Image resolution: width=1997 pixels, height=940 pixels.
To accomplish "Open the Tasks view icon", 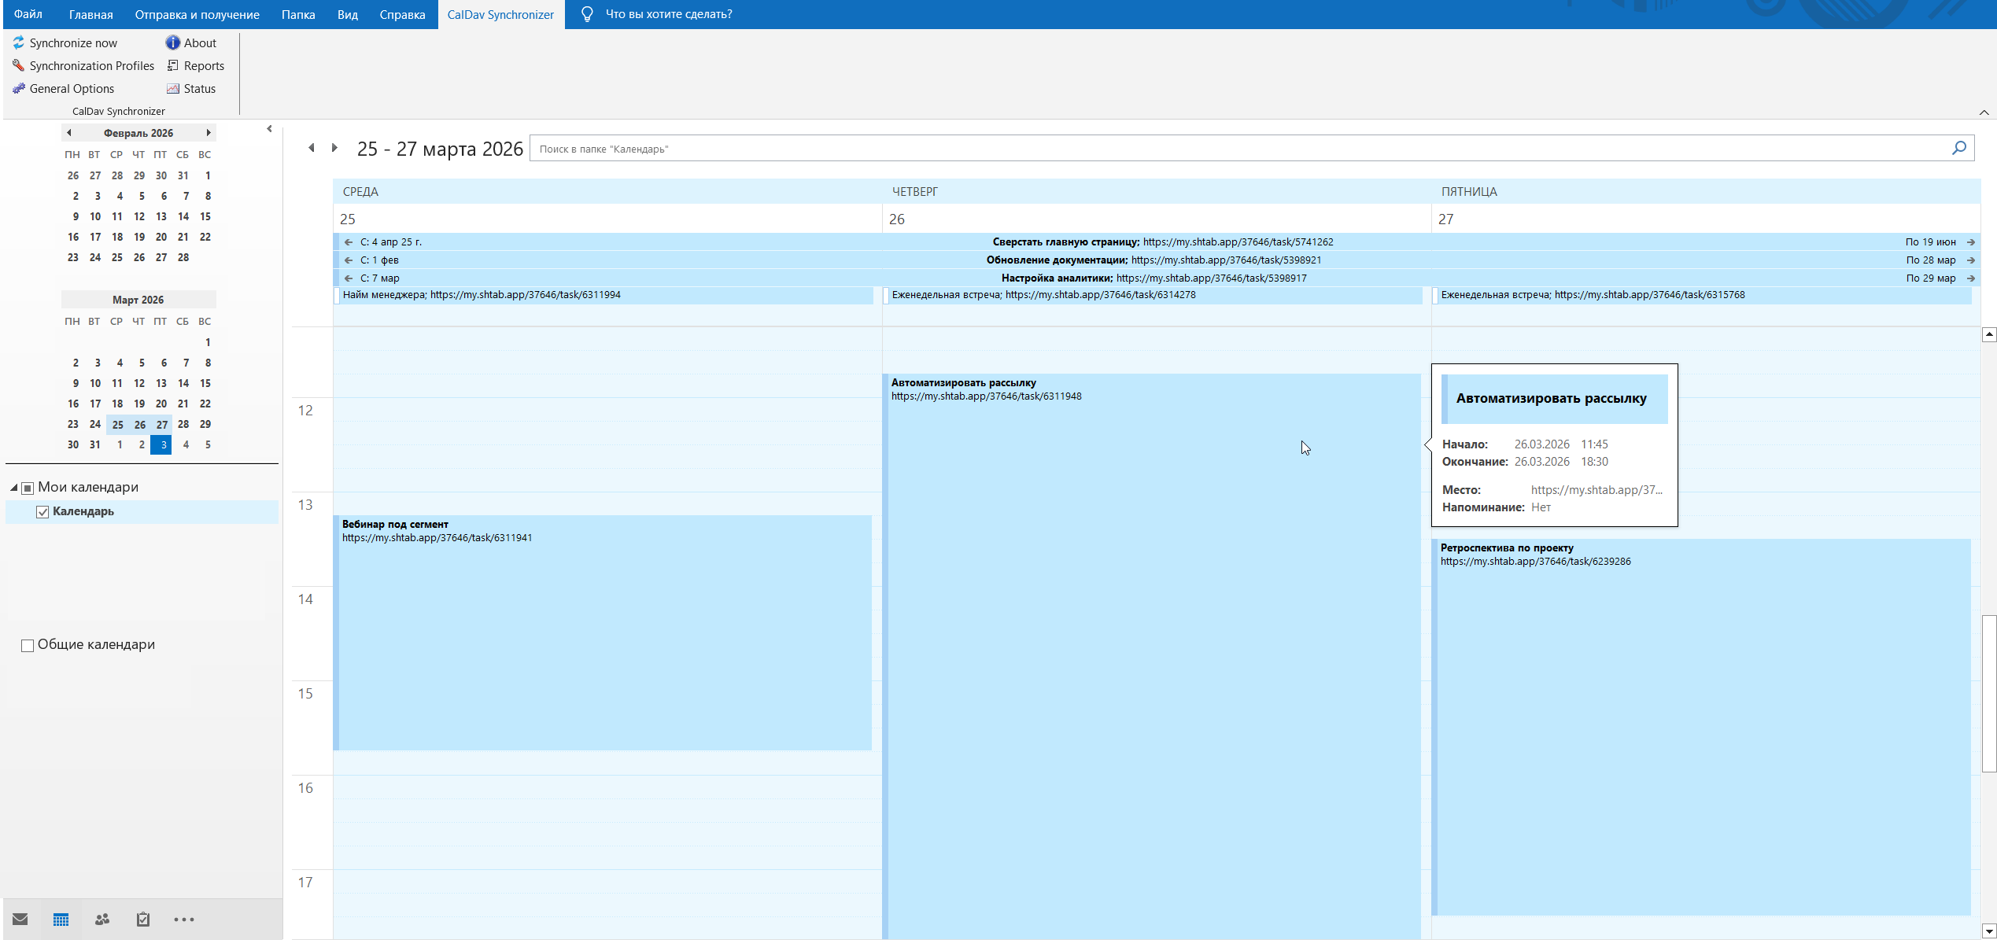I will (143, 919).
